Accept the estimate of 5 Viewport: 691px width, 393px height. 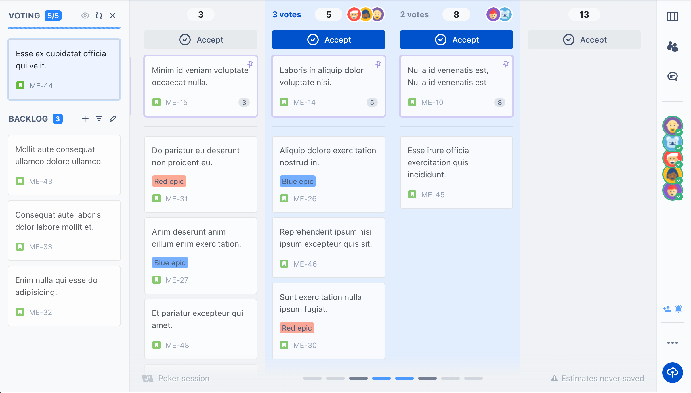click(329, 40)
